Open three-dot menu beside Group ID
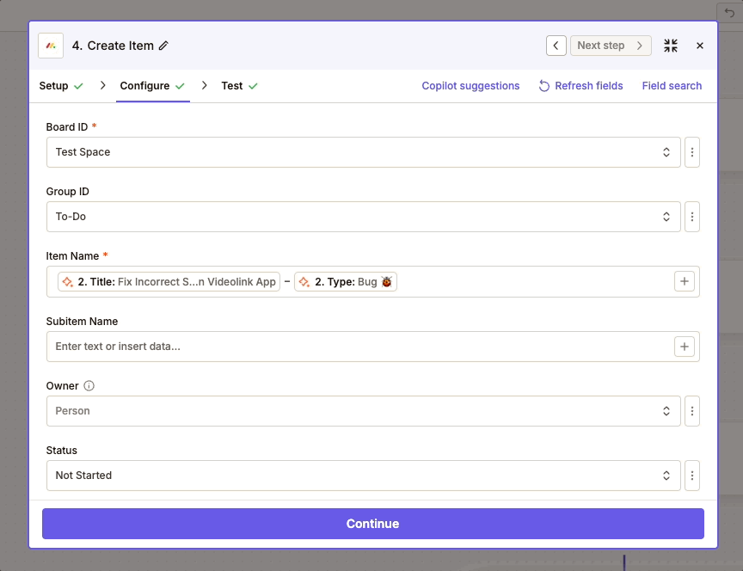Viewport: 743px width, 571px height. pyautogui.click(x=693, y=217)
